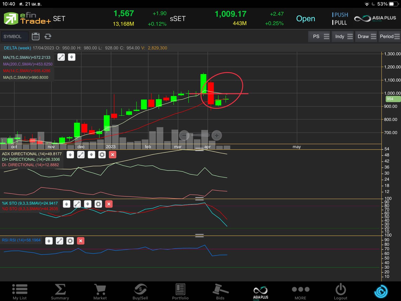The image size is (401, 301).
Task: Open the calendar date picker icon
Action: (x=36, y=36)
